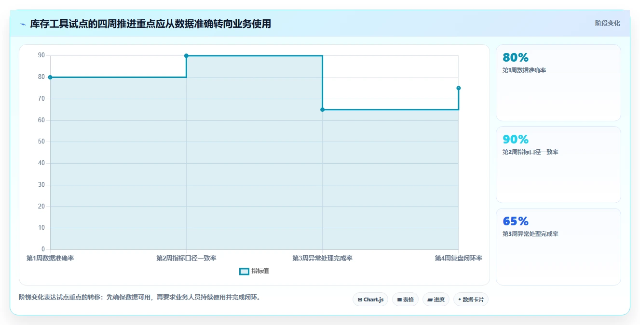This screenshot has width=640, height=325.
Task: Click the 表格 tag chip
Action: point(405,299)
